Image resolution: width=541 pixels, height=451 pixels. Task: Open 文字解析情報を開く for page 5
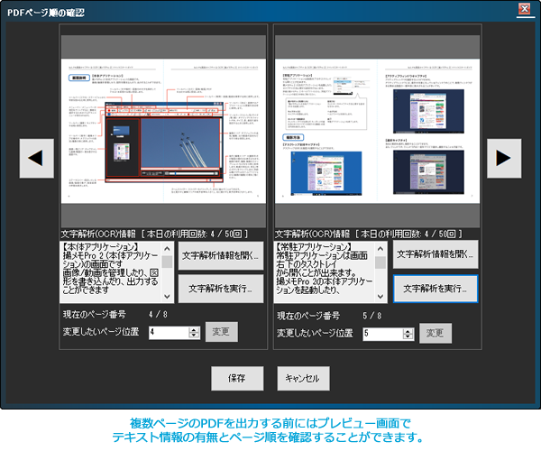pyautogui.click(x=436, y=254)
